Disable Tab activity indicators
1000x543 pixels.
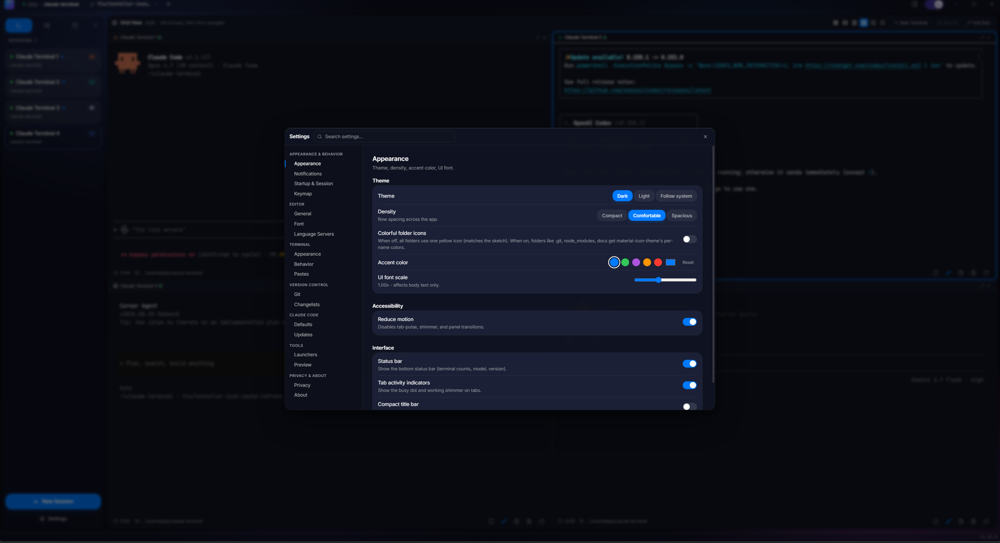689,385
